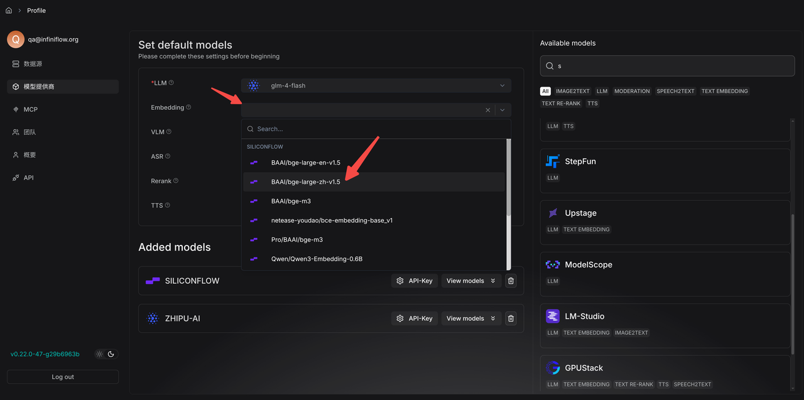Open API-Key settings for SILICONFLOW
Image resolution: width=804 pixels, height=400 pixels.
[414, 281]
